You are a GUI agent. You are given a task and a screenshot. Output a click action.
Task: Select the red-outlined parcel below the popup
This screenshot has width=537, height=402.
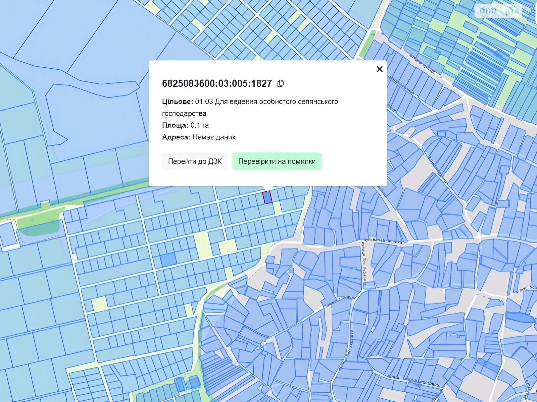coord(267,197)
